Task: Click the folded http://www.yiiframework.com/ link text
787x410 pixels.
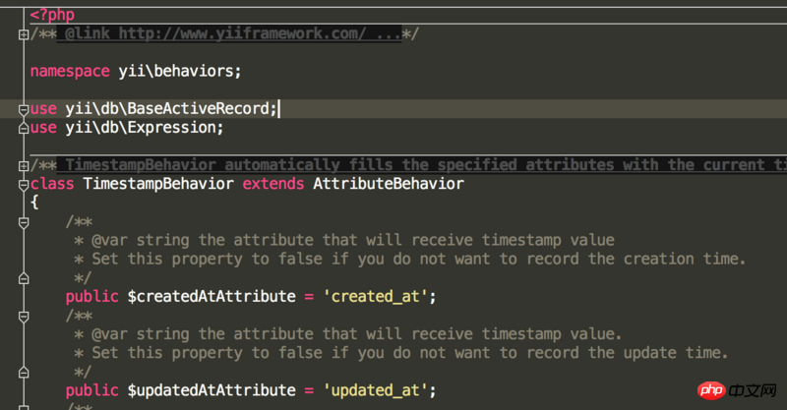Action: tap(242, 33)
